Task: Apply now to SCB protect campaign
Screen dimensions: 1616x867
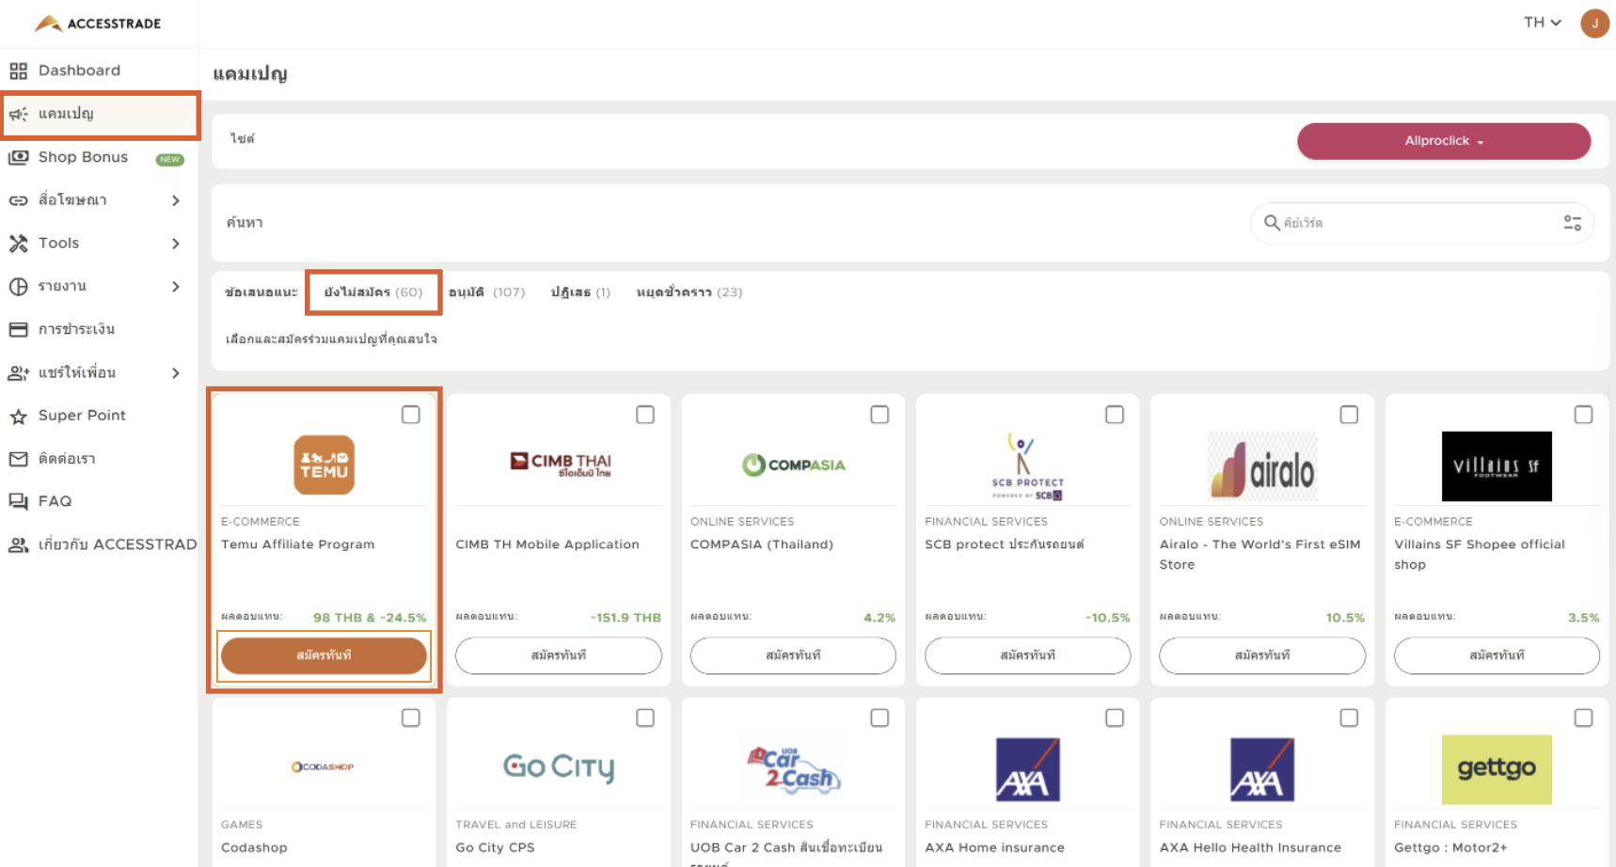Action: tap(1027, 655)
